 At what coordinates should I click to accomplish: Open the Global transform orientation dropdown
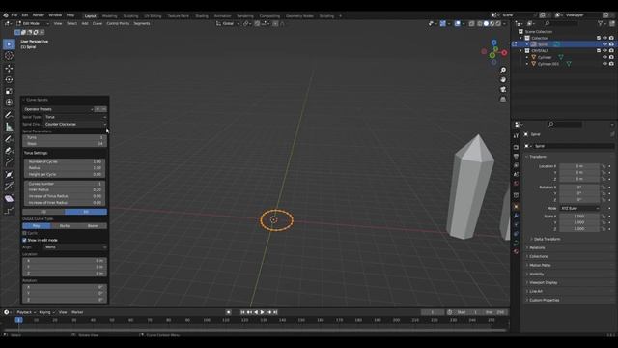coord(228,23)
